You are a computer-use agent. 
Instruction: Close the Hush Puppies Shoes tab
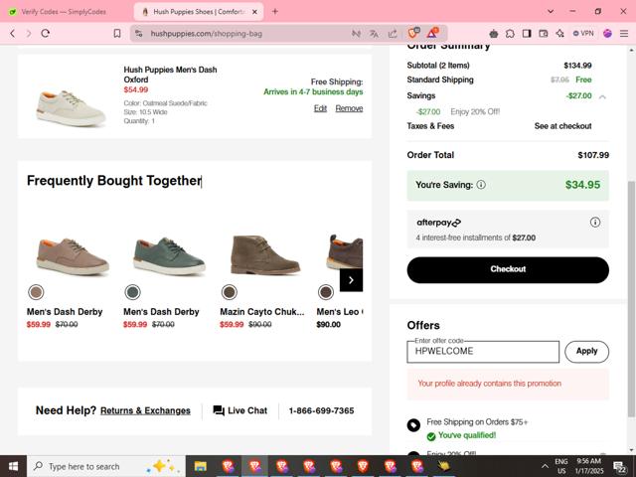click(254, 12)
